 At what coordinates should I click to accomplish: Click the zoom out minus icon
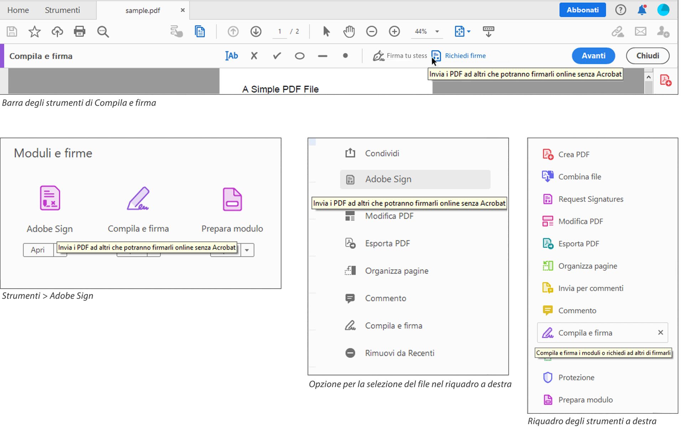pyautogui.click(x=371, y=32)
